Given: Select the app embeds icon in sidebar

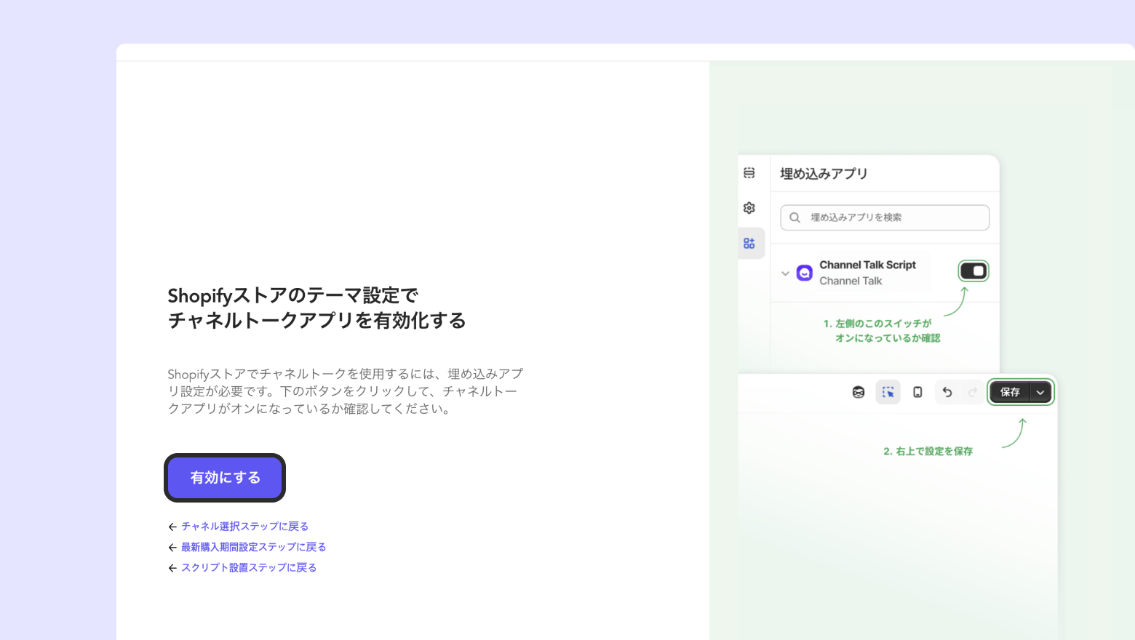Looking at the screenshot, I should (x=749, y=244).
